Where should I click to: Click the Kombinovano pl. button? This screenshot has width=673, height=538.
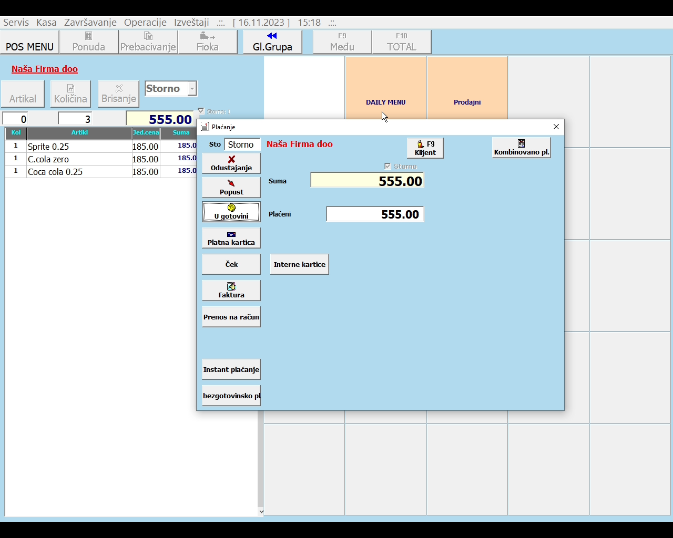click(x=522, y=148)
